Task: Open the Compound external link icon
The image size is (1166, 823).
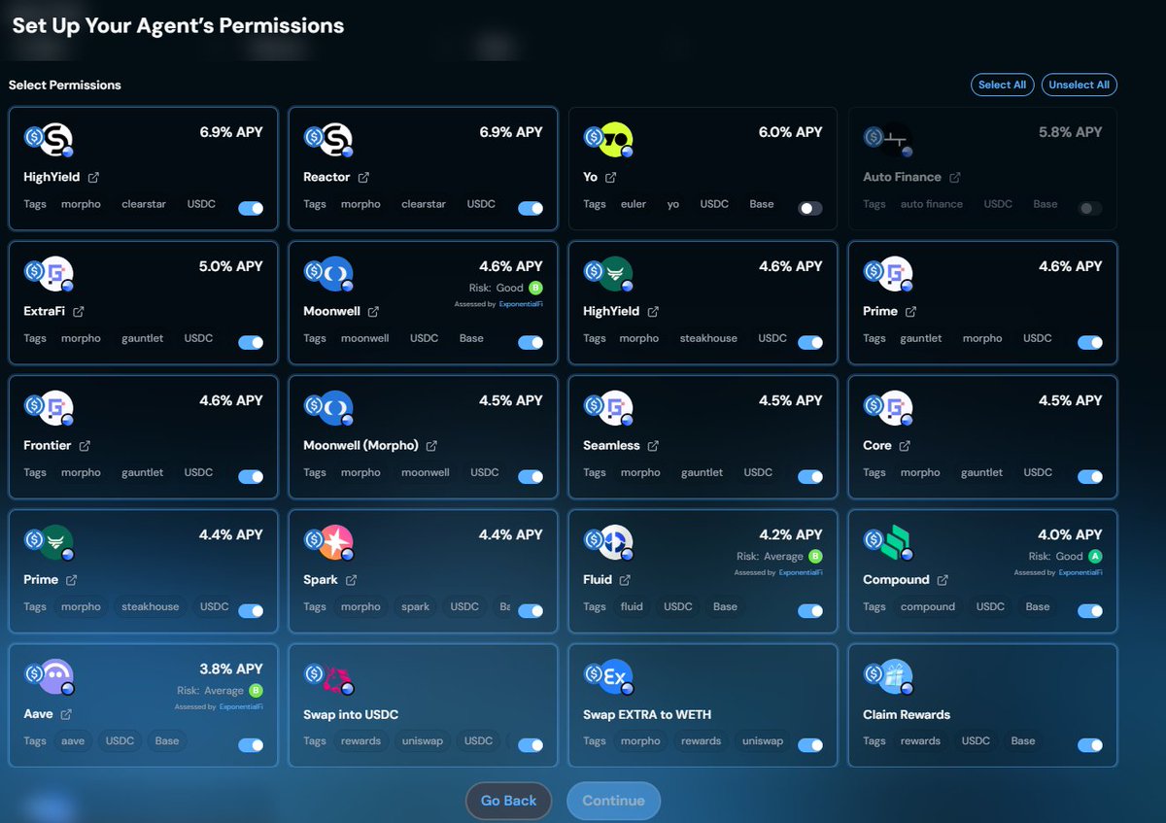Action: 942,580
